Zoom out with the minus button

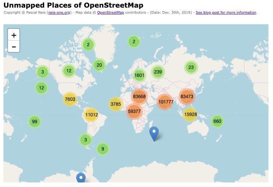pos(14,47)
